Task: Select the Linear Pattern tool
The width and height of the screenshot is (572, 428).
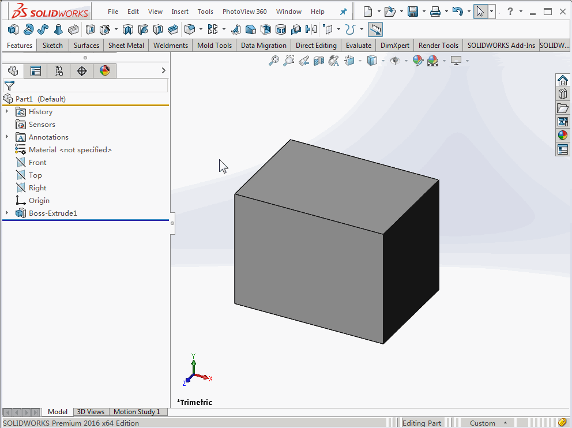Action: [213, 29]
